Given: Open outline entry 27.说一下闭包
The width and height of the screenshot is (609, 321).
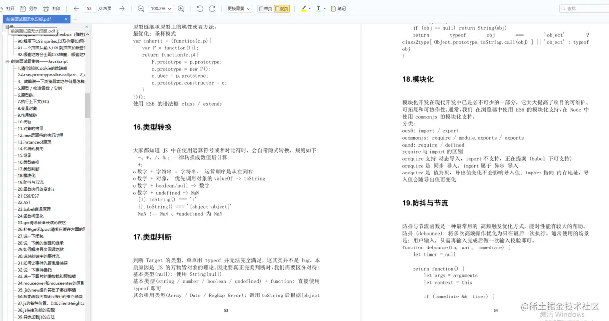Looking at the screenshot, I should [30, 236].
